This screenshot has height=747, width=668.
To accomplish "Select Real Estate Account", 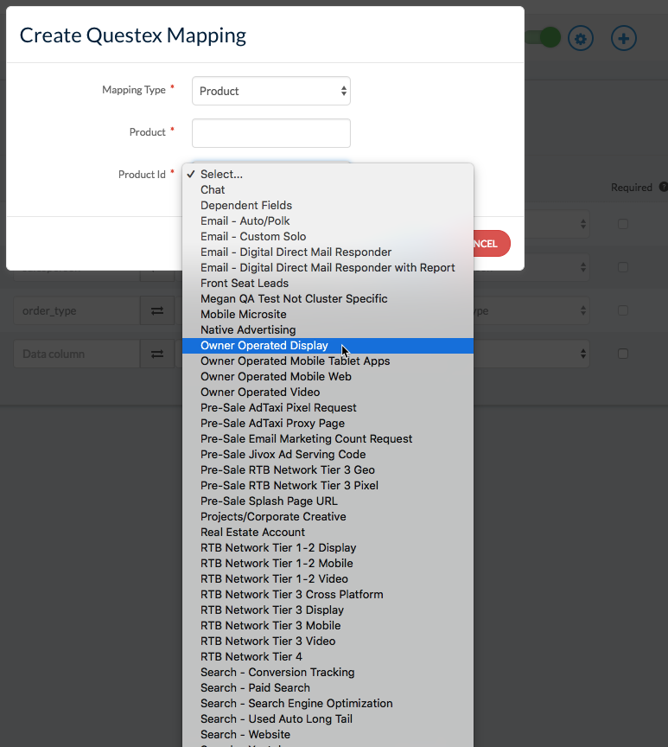I will pos(328,533).
